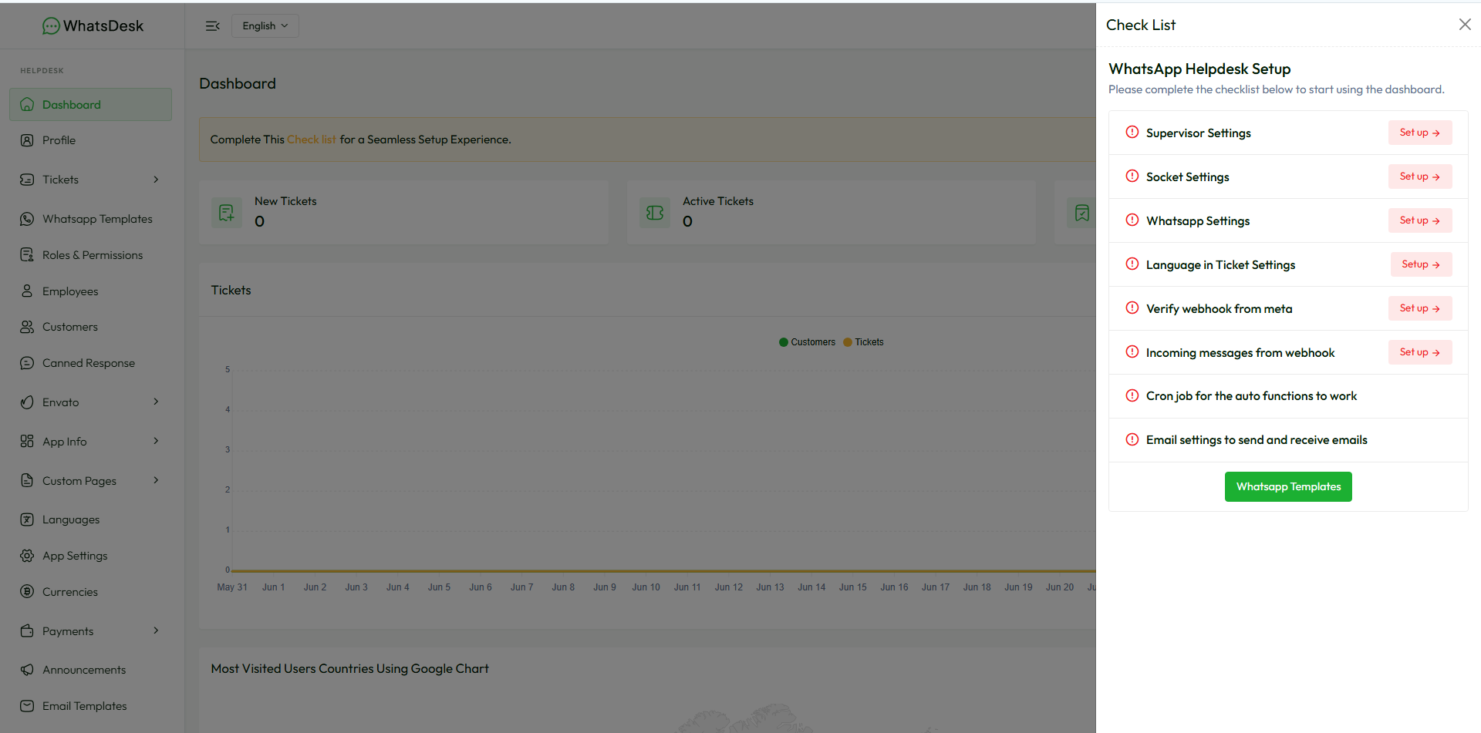
Task: Open the Roles & Permissions menu item
Action: coord(90,255)
